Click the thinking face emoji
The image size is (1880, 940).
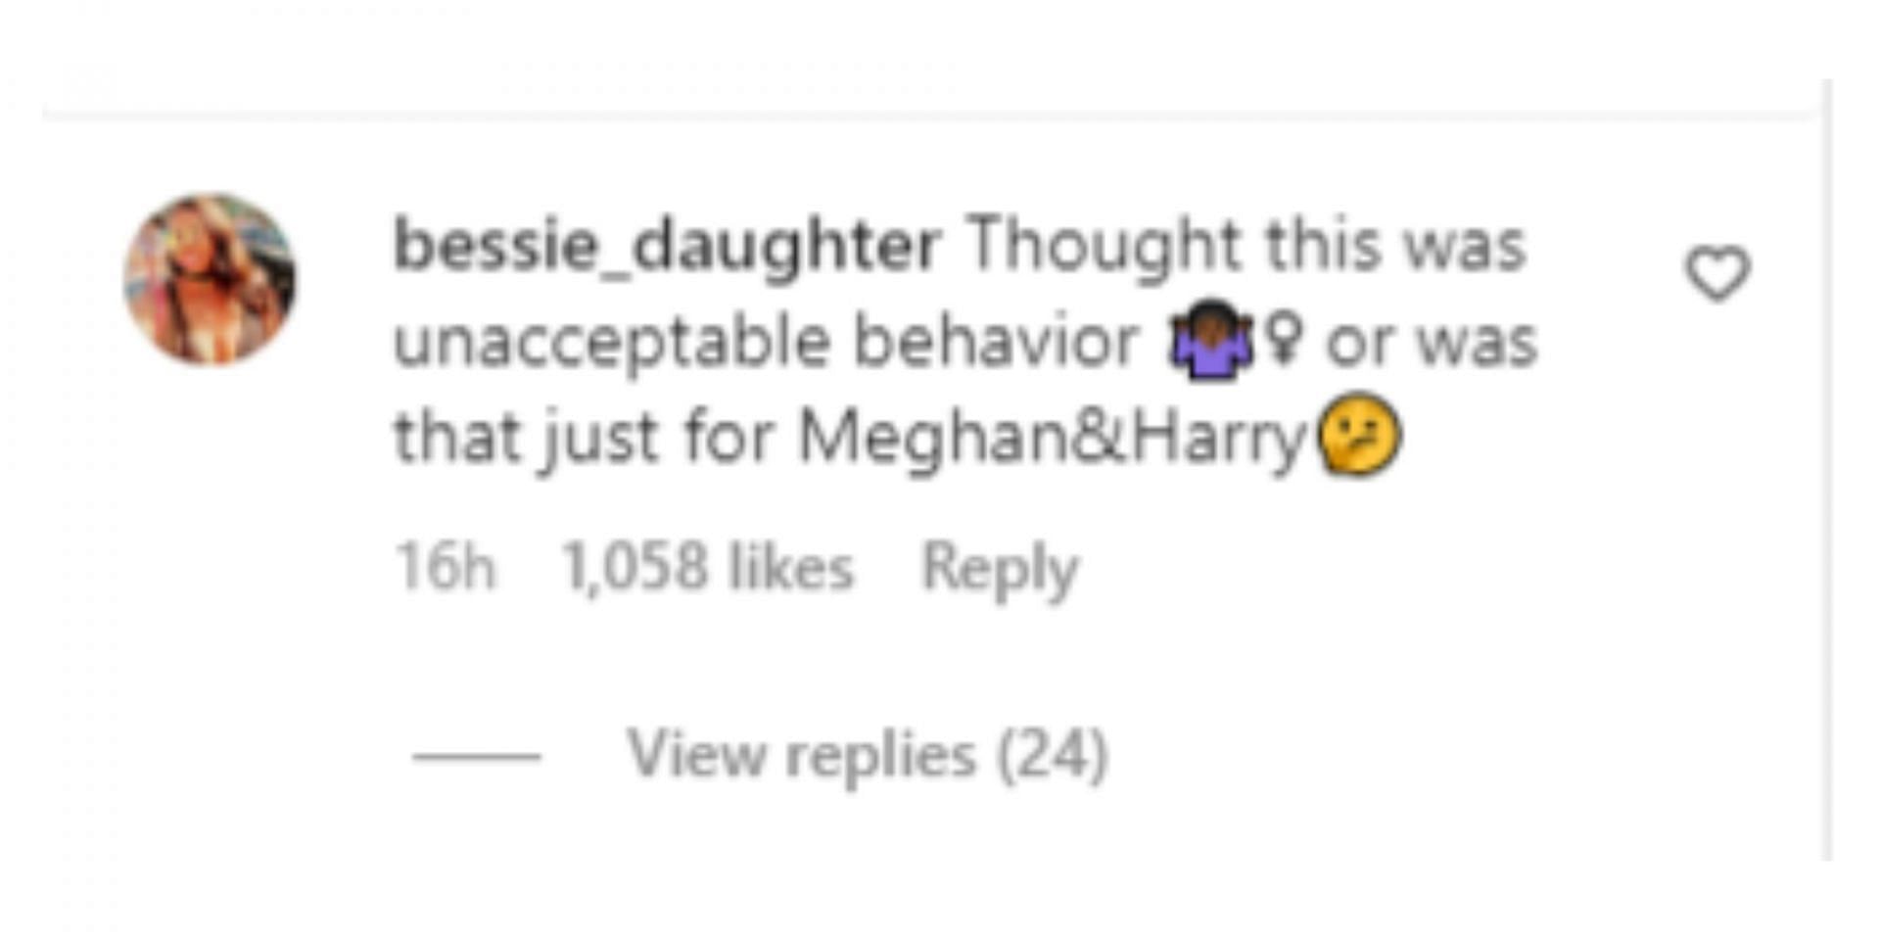[x=1360, y=434]
